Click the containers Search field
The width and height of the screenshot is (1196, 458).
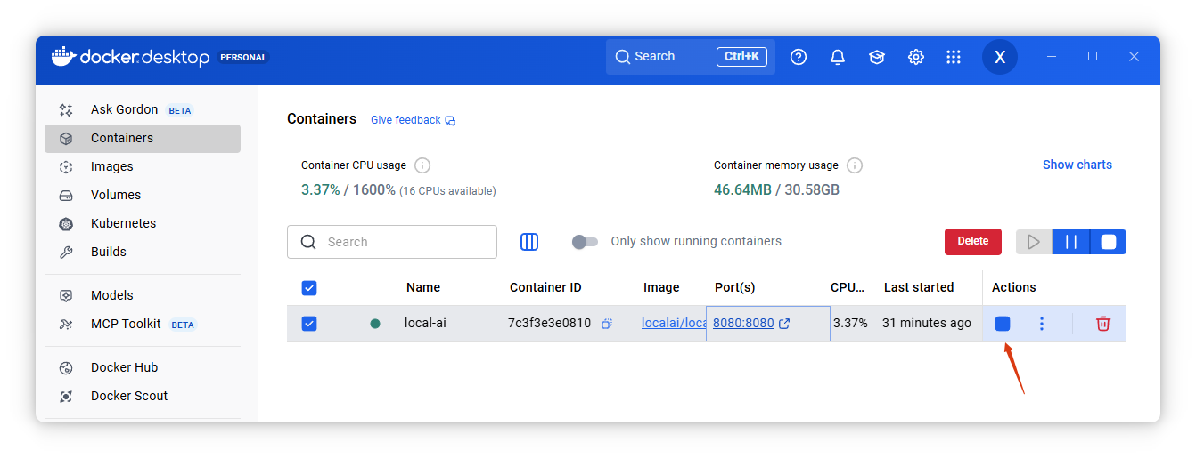tap(392, 242)
